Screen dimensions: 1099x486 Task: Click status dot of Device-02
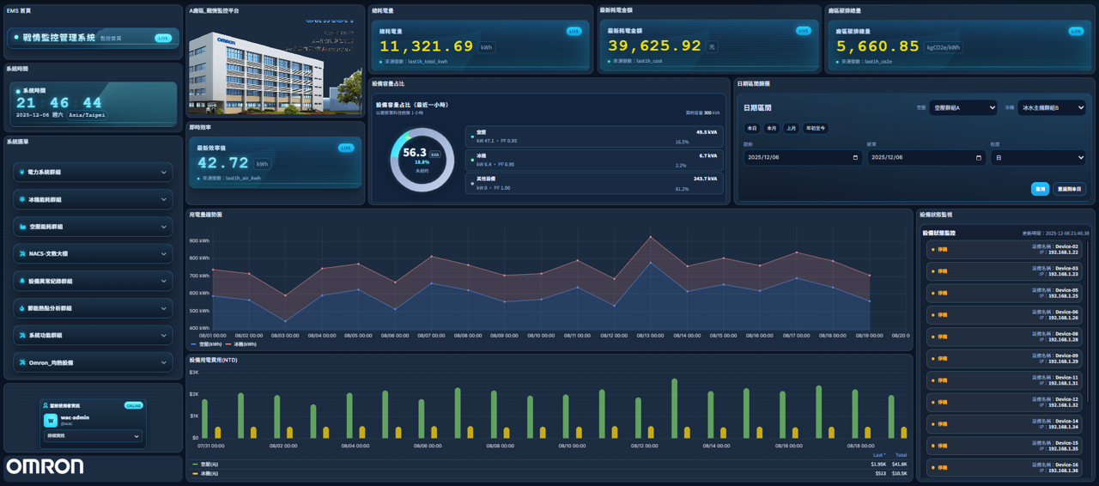point(933,250)
